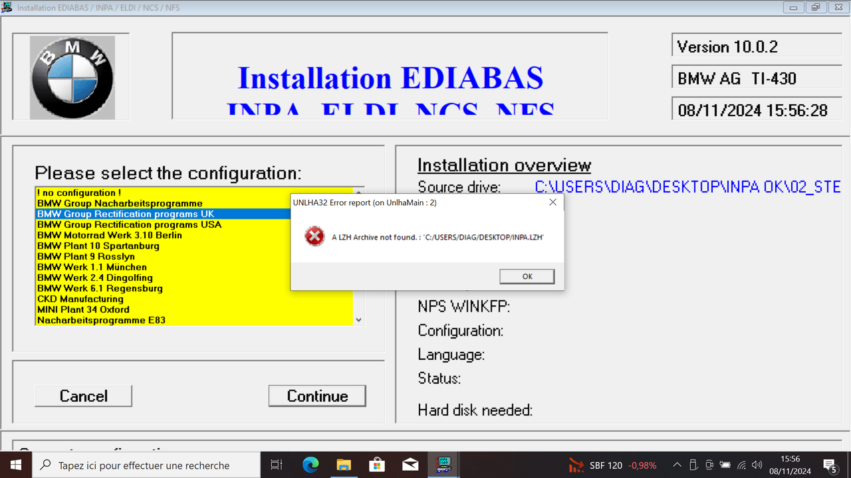This screenshot has width=851, height=478.
Task: Open the Wi-Fi network tray icon
Action: 741,465
